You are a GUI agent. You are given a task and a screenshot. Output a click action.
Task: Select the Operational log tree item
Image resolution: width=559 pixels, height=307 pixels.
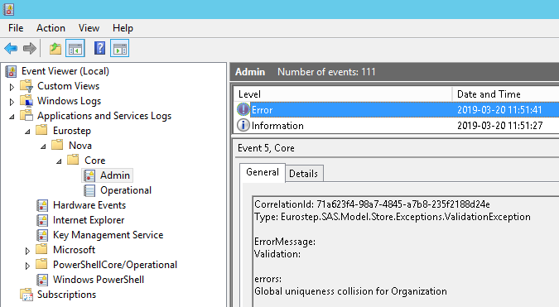point(126,190)
